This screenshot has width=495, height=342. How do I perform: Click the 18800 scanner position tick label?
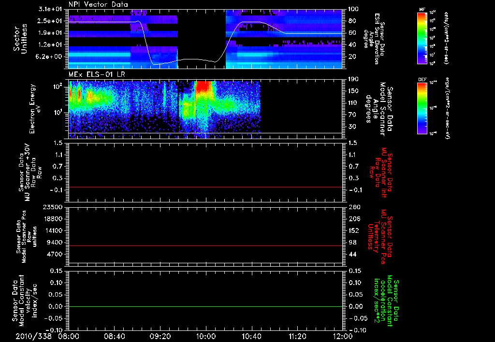pyautogui.click(x=53, y=219)
